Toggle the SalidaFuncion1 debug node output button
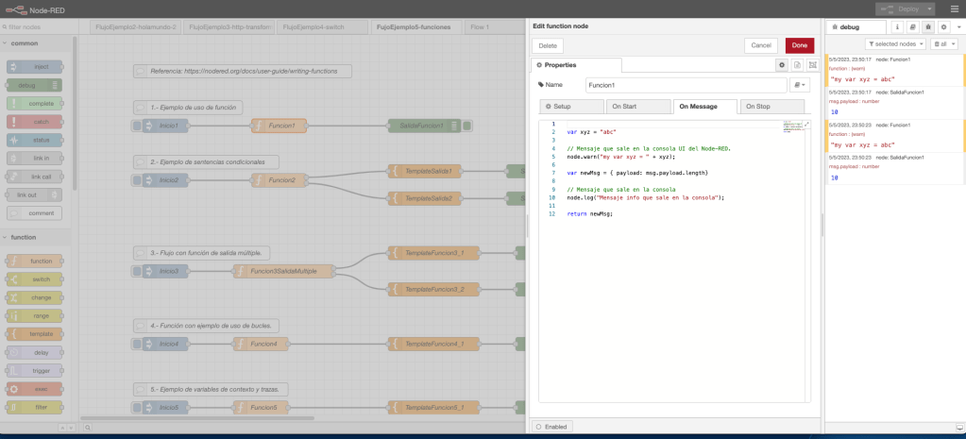966x439 pixels. tap(468, 126)
